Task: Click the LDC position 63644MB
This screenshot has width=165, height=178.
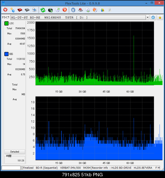Action: click(x=20, y=39)
